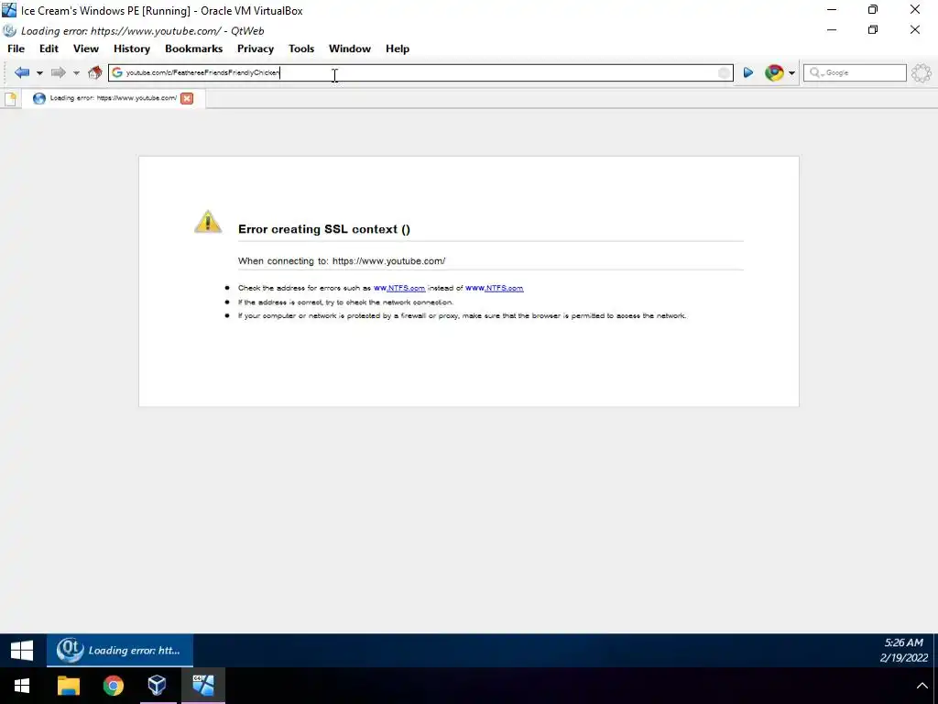Image resolution: width=938 pixels, height=704 pixels.
Task: Open File Explorer from host taskbar
Action: tap(68, 686)
